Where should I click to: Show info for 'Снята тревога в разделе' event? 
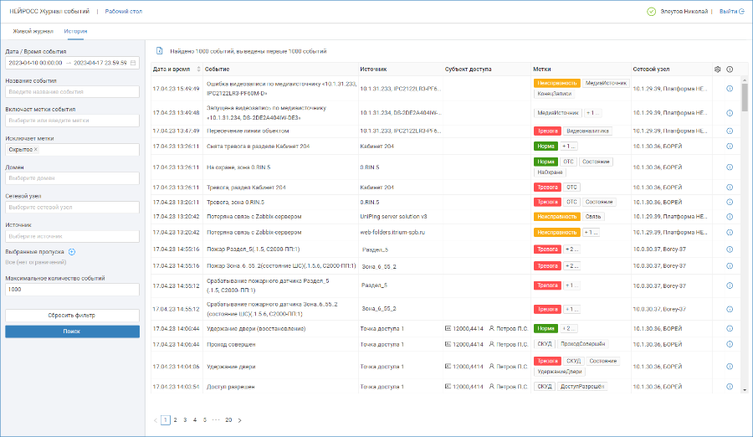(730, 147)
